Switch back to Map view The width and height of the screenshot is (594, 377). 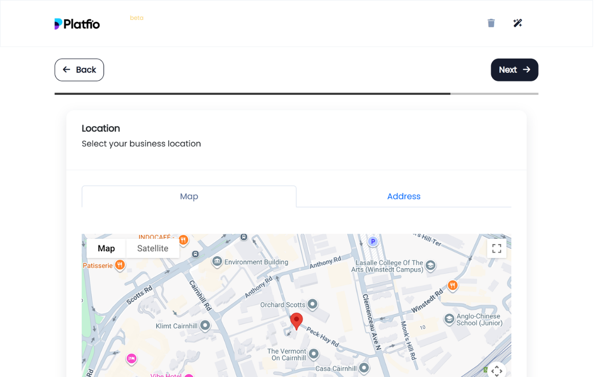pyautogui.click(x=106, y=248)
